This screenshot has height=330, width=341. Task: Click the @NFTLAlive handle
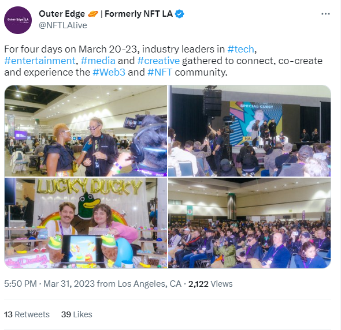pyautogui.click(x=63, y=25)
